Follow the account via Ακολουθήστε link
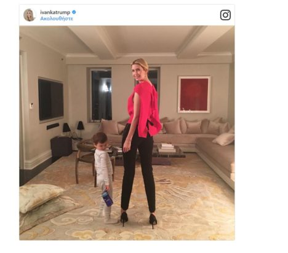Image resolution: width=288 pixels, height=253 pixels. coord(57,18)
